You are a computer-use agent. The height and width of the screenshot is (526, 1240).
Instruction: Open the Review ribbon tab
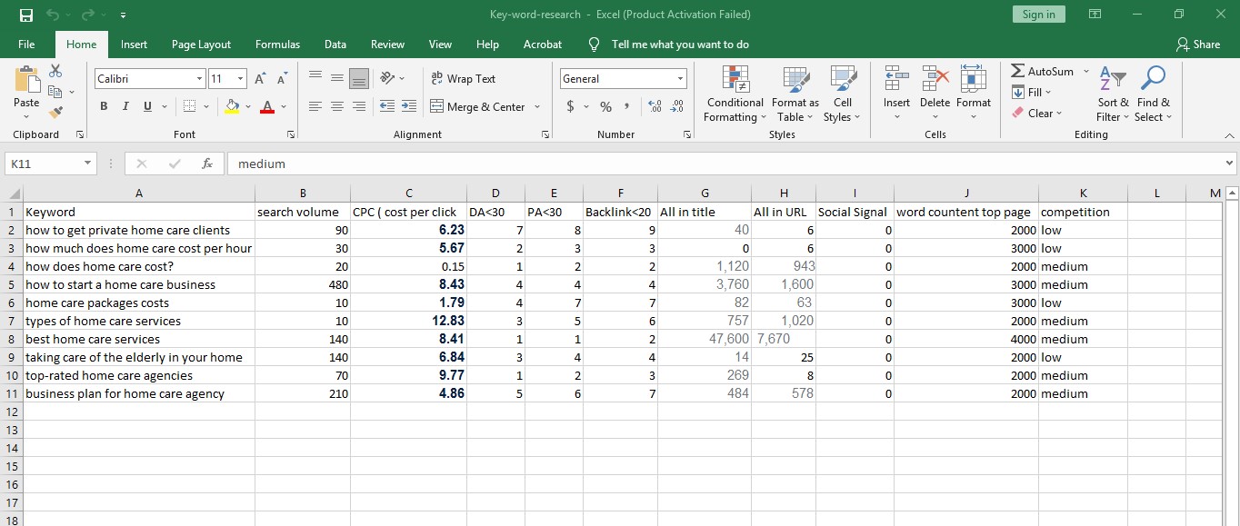coord(387,44)
